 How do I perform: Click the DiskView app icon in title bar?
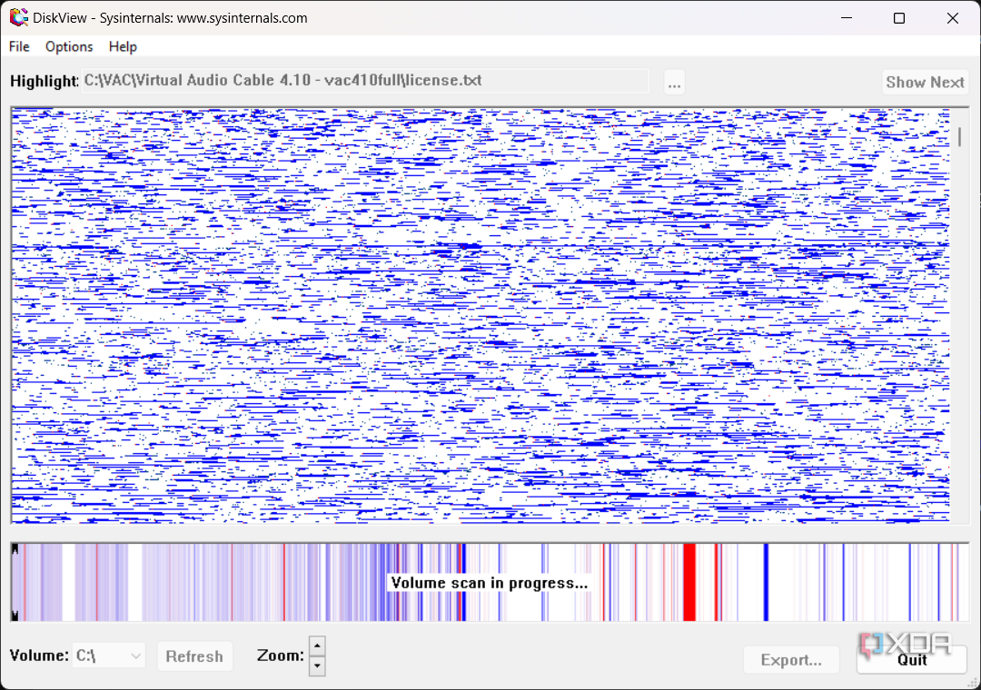pyautogui.click(x=19, y=17)
